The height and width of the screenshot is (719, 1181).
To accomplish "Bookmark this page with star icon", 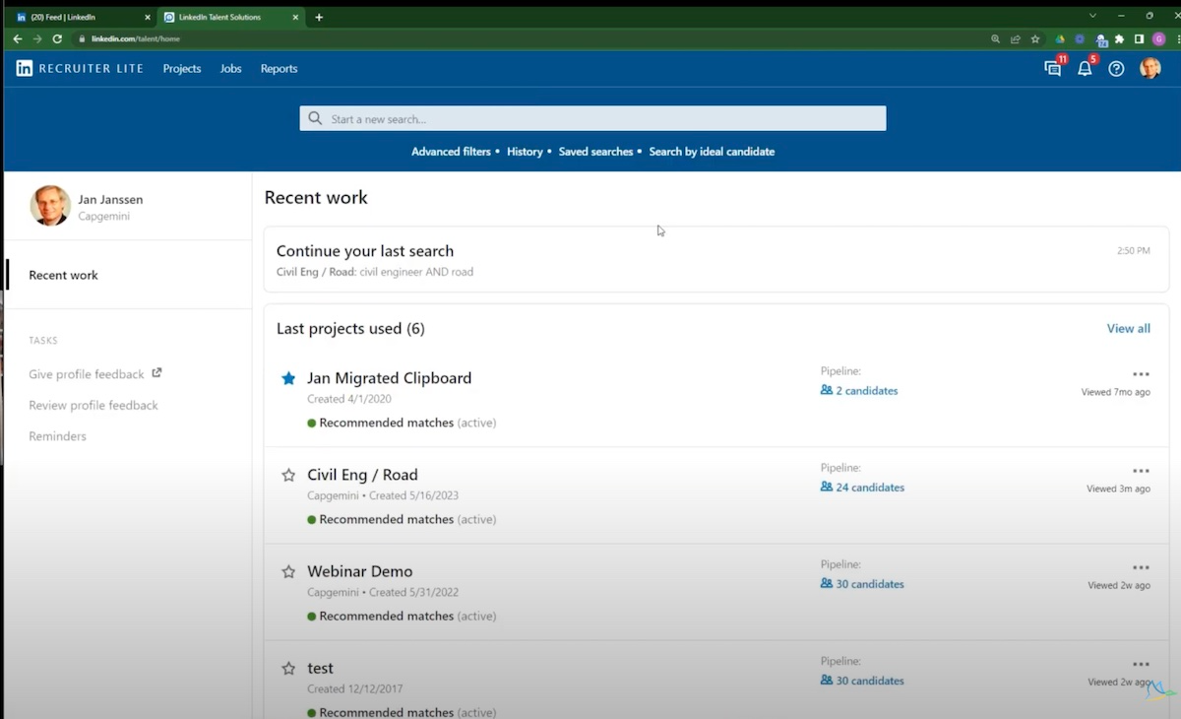I will coord(1035,39).
